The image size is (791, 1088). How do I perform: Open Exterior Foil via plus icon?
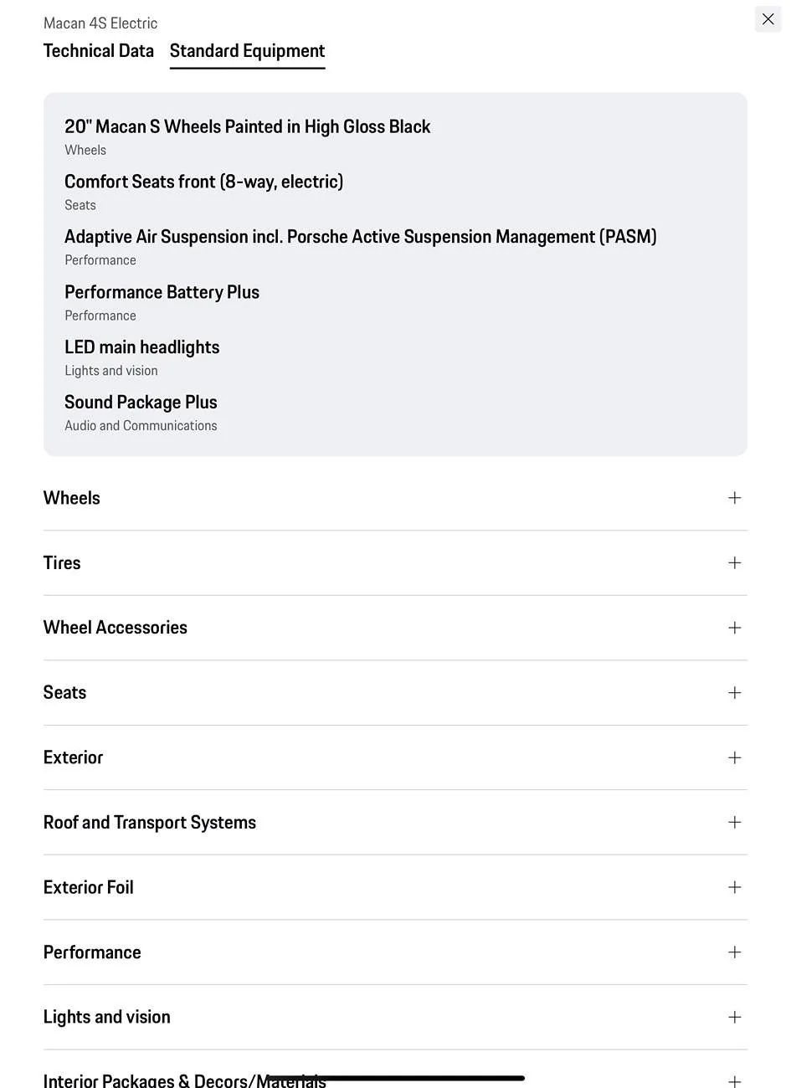pos(734,887)
